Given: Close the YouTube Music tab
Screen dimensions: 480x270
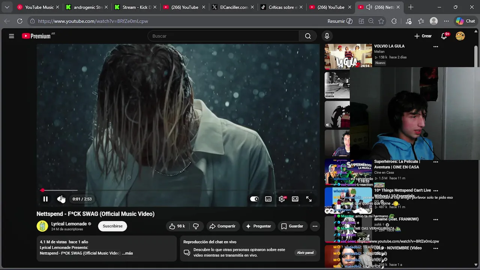Looking at the screenshot, I should tap(57, 7).
